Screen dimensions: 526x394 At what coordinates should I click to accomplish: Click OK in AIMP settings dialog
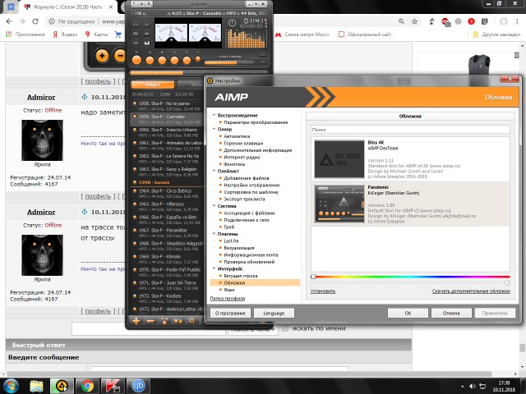(x=408, y=314)
